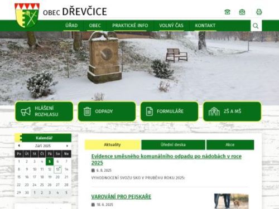279x209 pixels.
Task: Select day 30 in the calendar
Action: click(x=27, y=193)
